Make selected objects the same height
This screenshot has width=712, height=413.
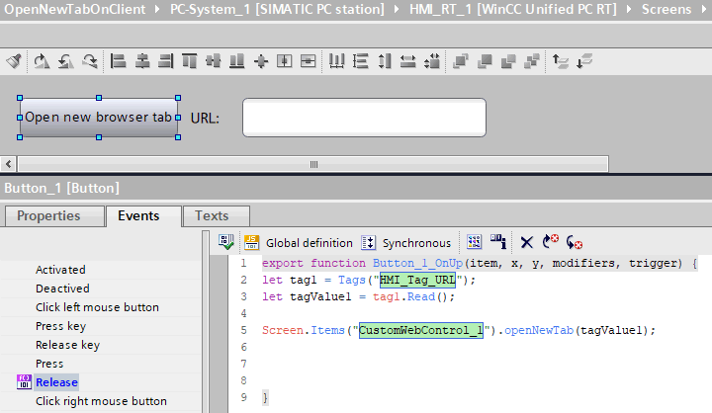click(385, 61)
